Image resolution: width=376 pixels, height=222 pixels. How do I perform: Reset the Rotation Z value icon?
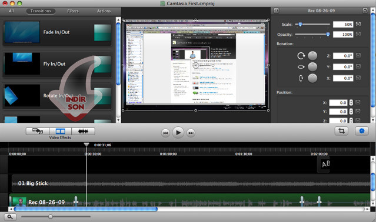358,55
